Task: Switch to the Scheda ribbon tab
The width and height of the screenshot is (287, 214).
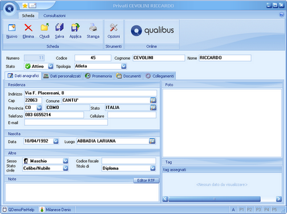Action: pyautogui.click(x=28, y=15)
